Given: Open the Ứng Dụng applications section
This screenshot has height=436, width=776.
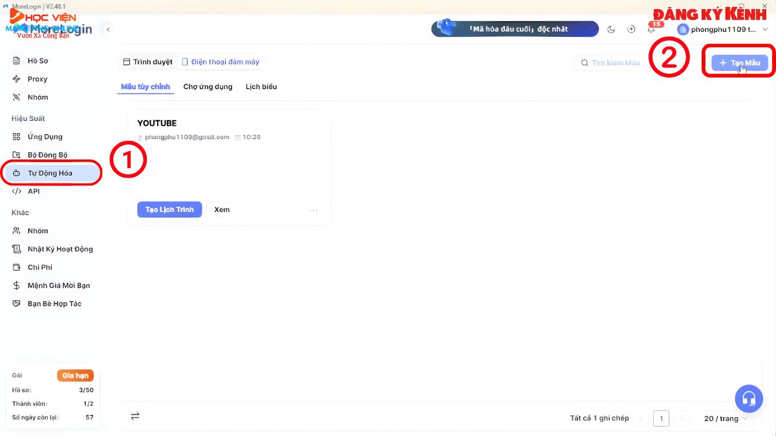Looking at the screenshot, I should coord(43,136).
